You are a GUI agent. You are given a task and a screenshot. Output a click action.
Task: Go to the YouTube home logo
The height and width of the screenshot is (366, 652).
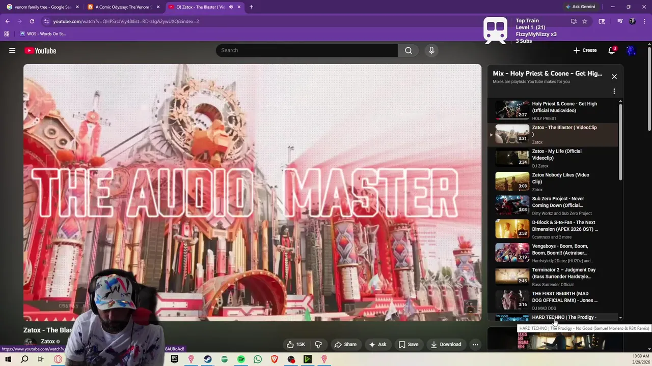click(x=40, y=50)
